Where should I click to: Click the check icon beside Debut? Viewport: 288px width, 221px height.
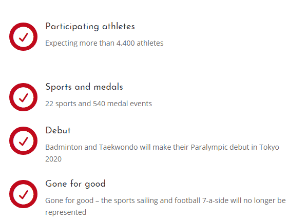[x=23, y=140]
